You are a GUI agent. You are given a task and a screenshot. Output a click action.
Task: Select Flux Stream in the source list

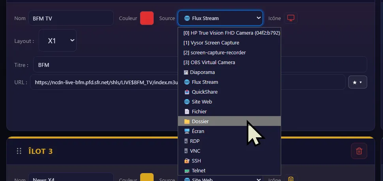[229, 82]
